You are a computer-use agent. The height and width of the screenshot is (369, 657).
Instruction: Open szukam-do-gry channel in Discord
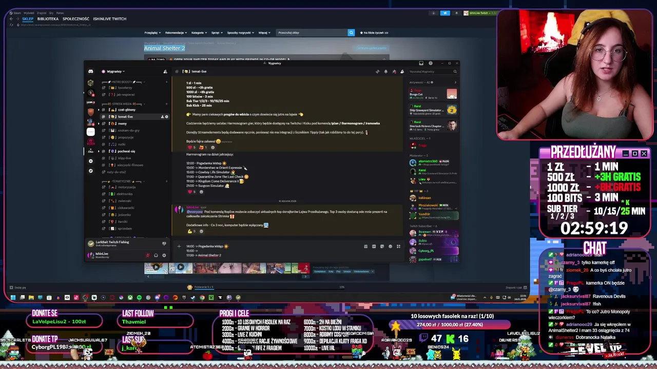(136, 131)
